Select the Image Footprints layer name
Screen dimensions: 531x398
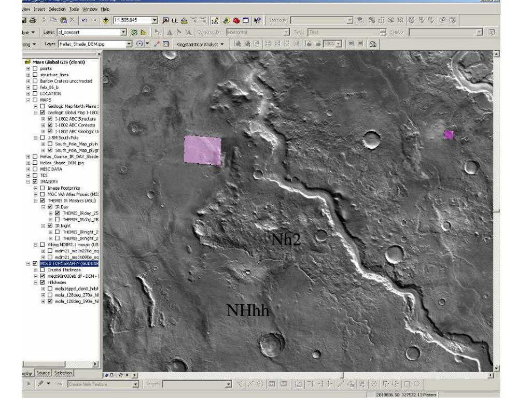pyautogui.click(x=64, y=188)
